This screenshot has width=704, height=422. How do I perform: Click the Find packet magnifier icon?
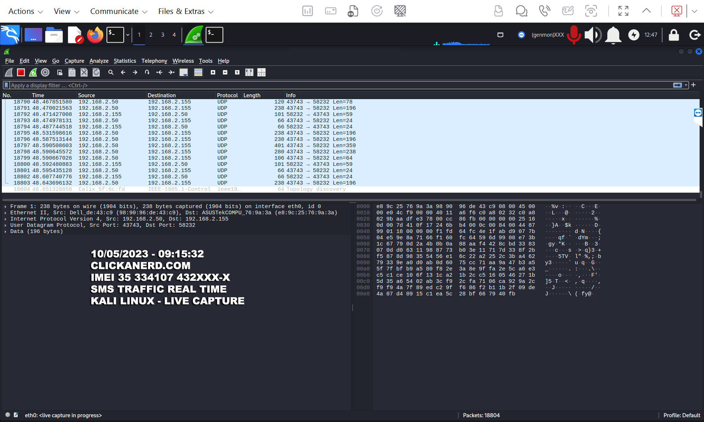(x=111, y=73)
